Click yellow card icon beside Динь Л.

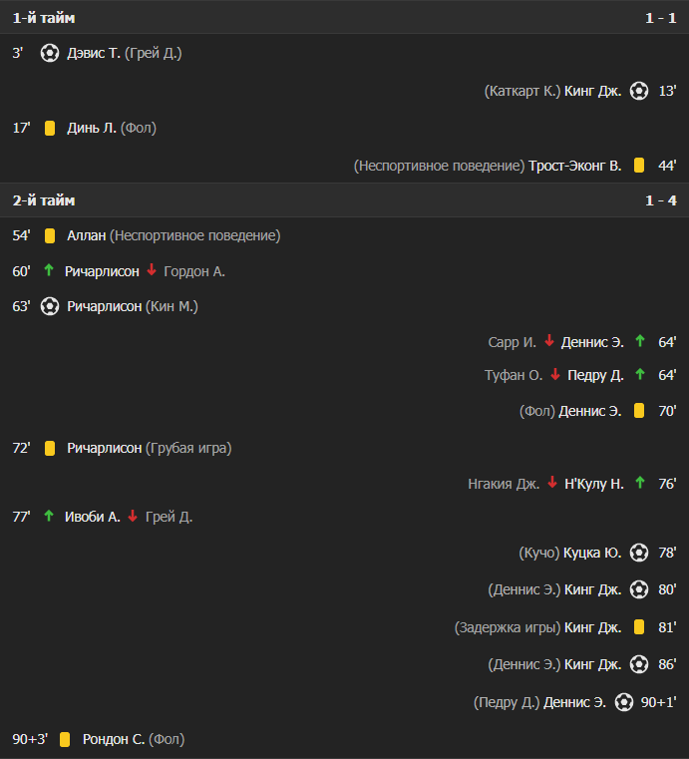(x=50, y=128)
